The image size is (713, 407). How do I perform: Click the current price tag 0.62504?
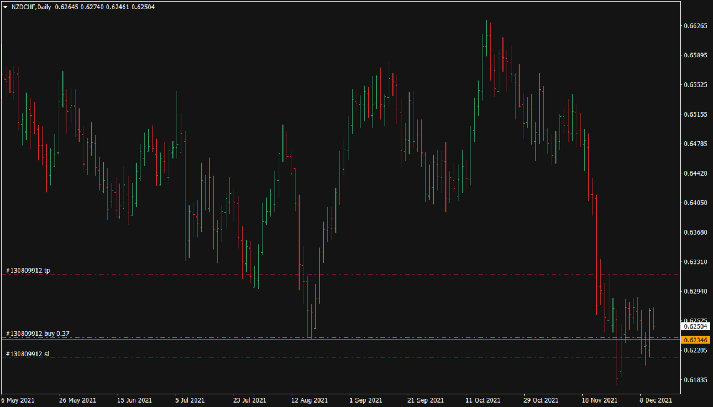point(696,326)
